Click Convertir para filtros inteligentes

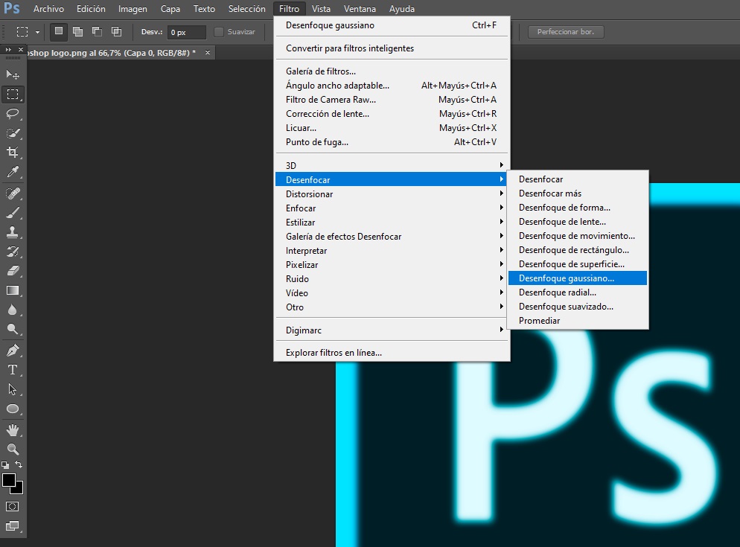pos(391,48)
